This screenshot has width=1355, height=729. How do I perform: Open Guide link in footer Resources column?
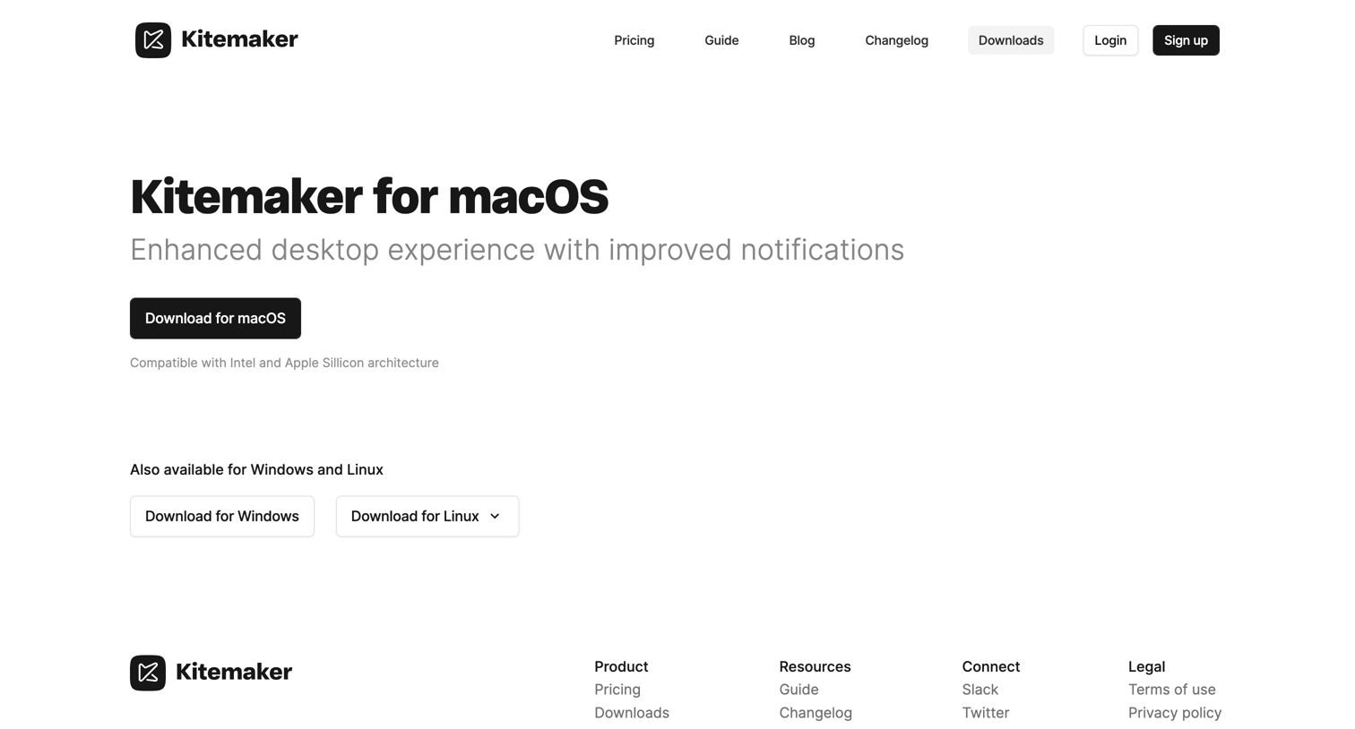coord(798,690)
